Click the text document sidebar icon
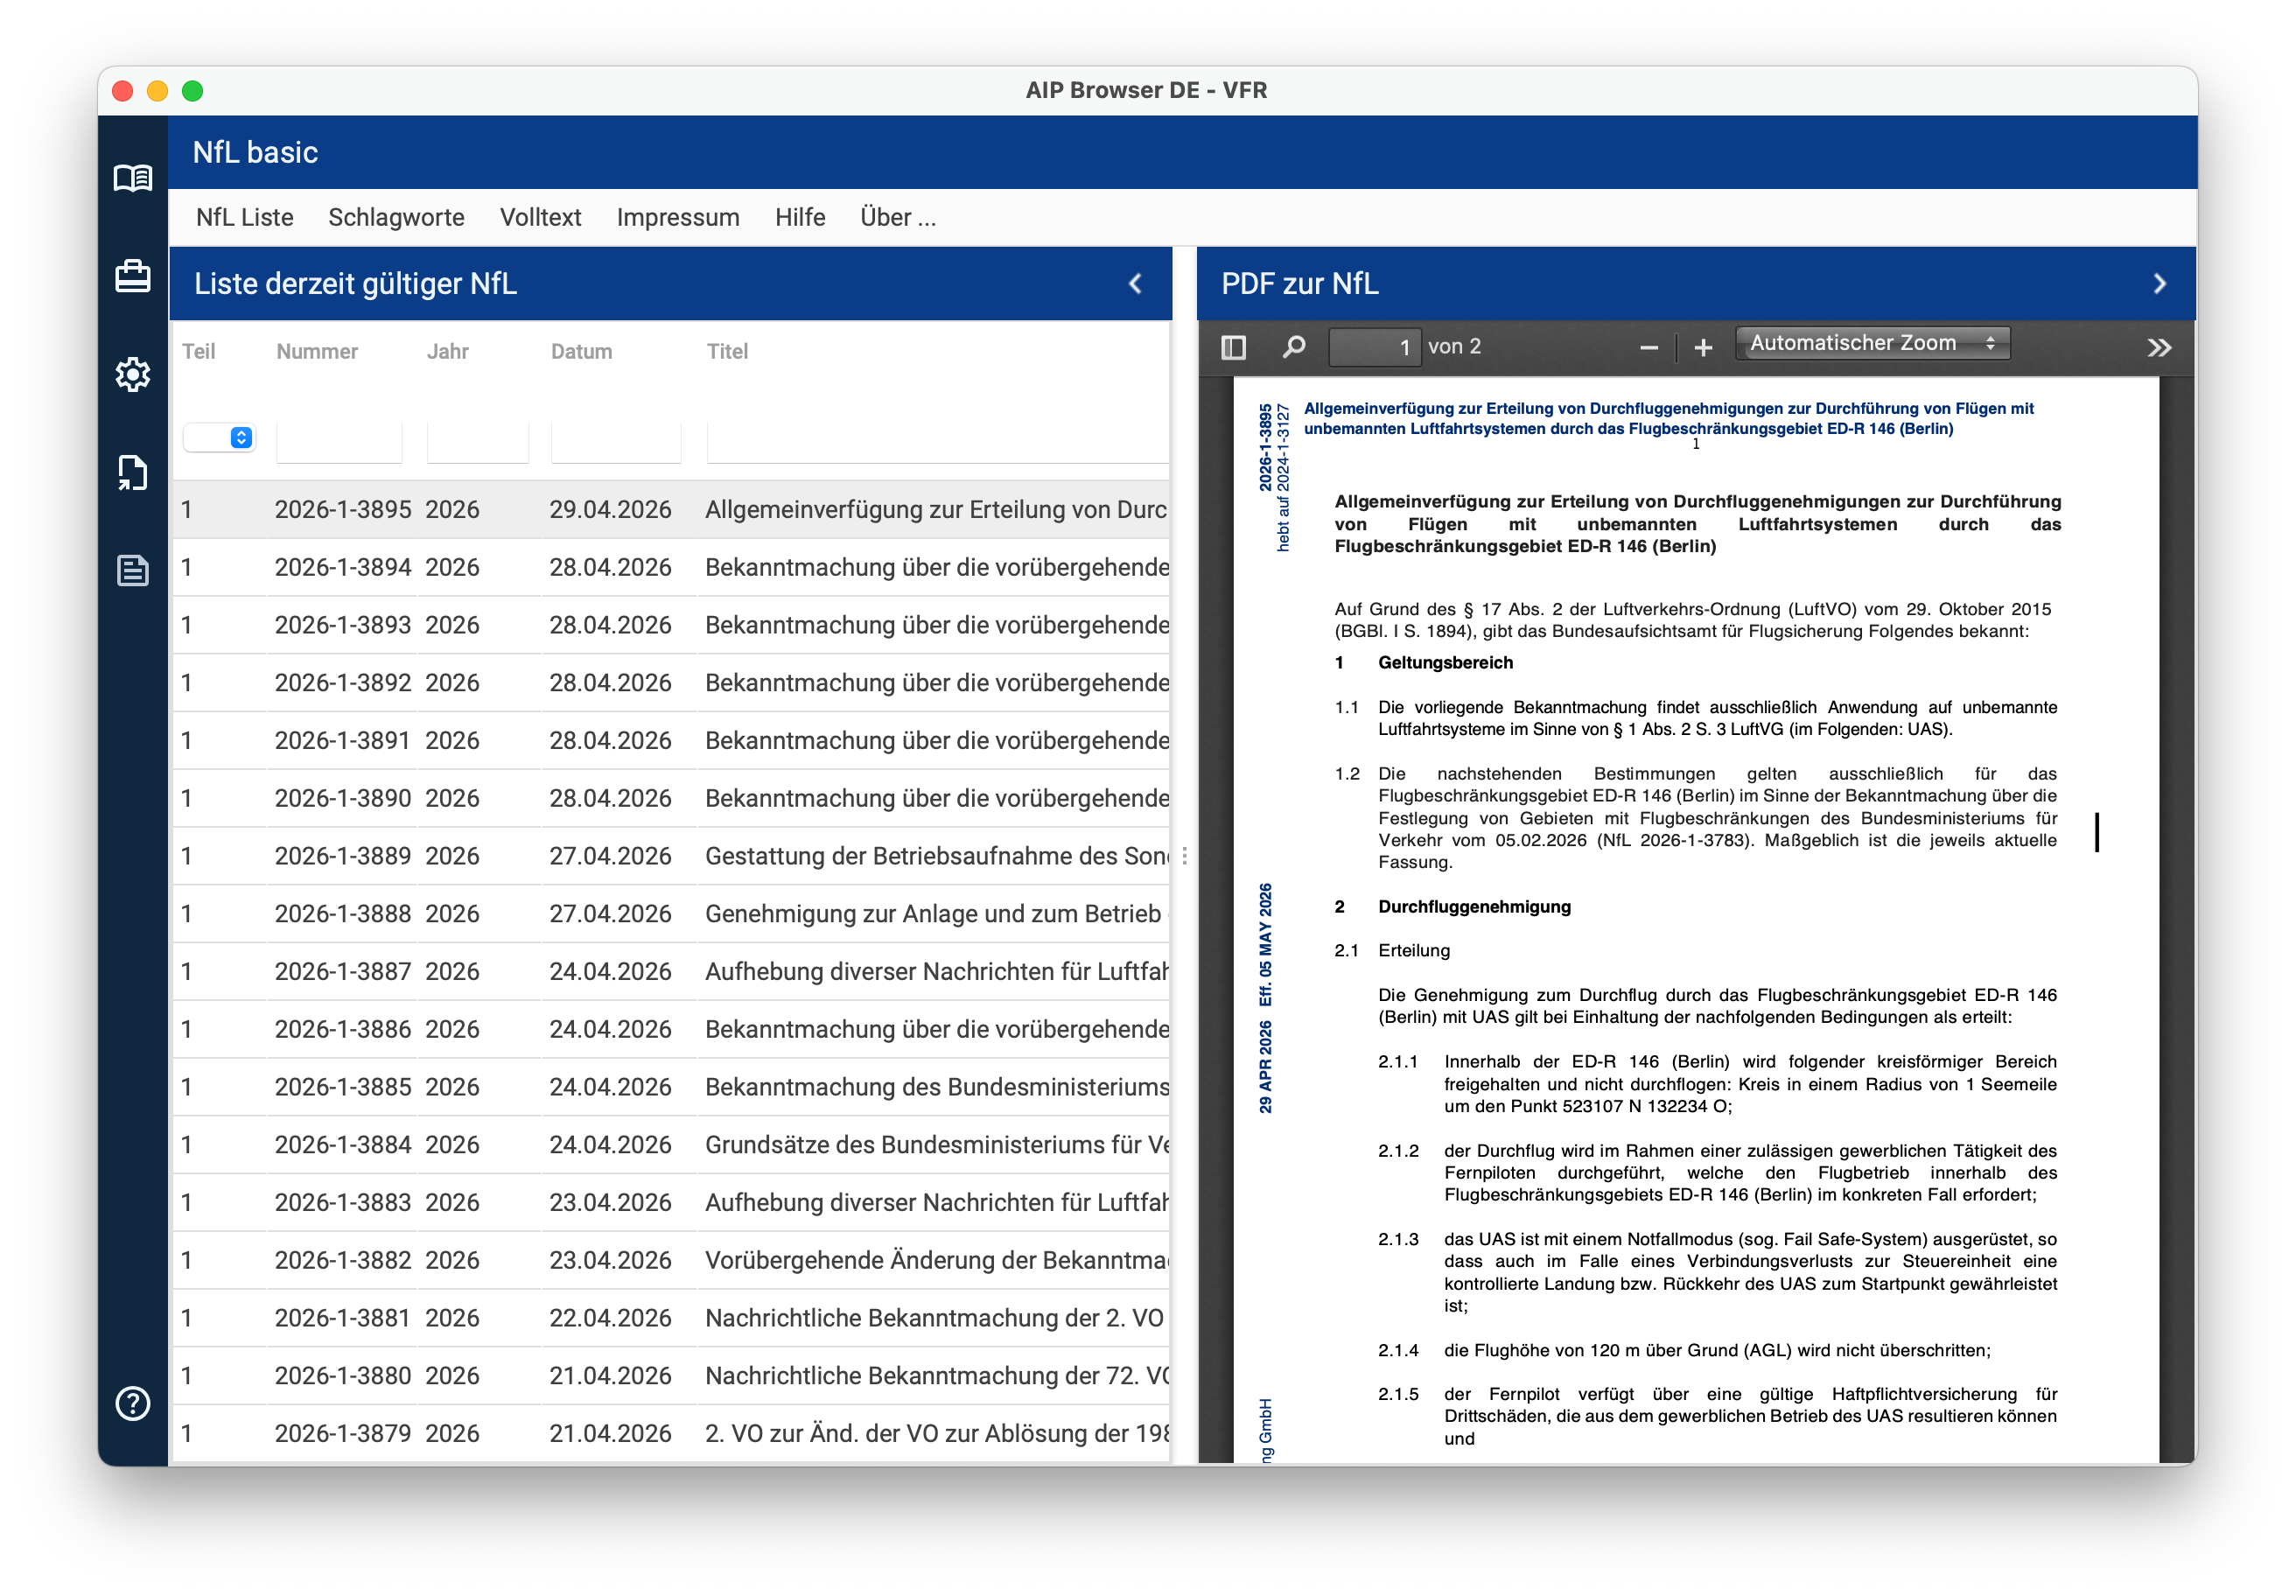 (133, 570)
